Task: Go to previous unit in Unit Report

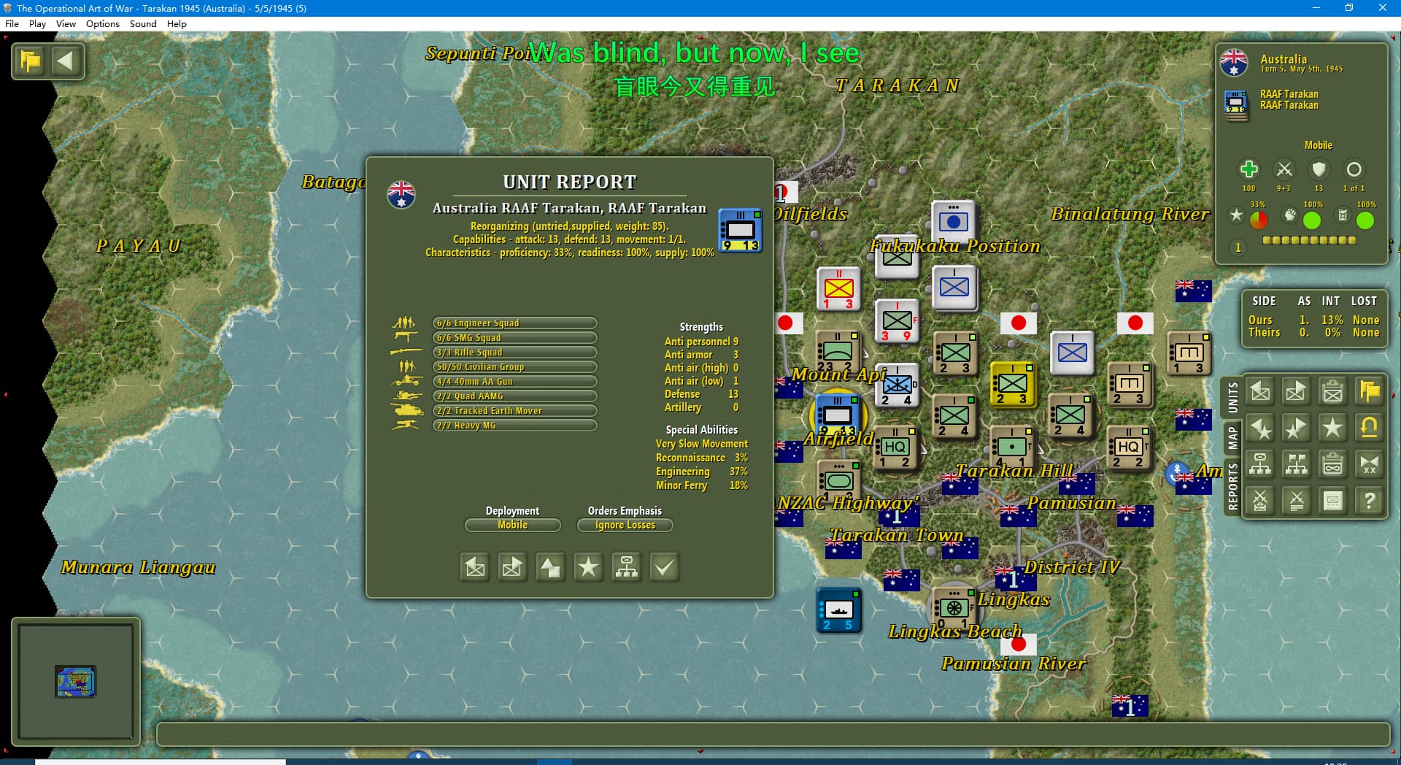Action: click(x=475, y=567)
